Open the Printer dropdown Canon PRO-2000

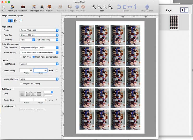(39, 30)
